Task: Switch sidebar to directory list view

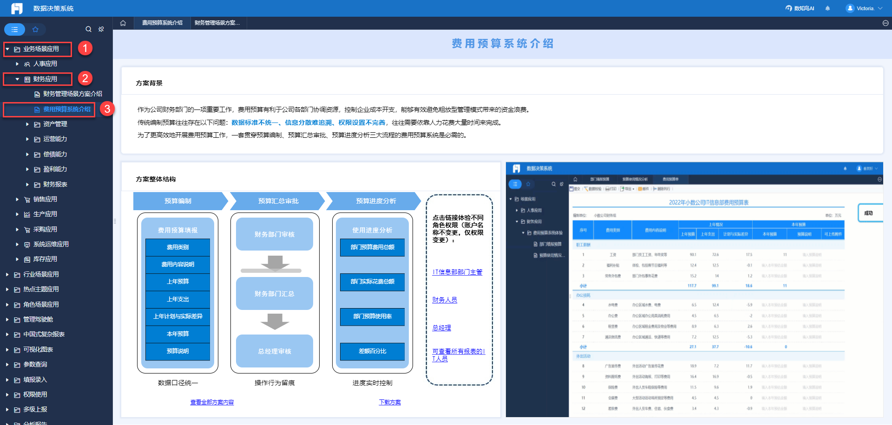Action: pyautogui.click(x=14, y=29)
